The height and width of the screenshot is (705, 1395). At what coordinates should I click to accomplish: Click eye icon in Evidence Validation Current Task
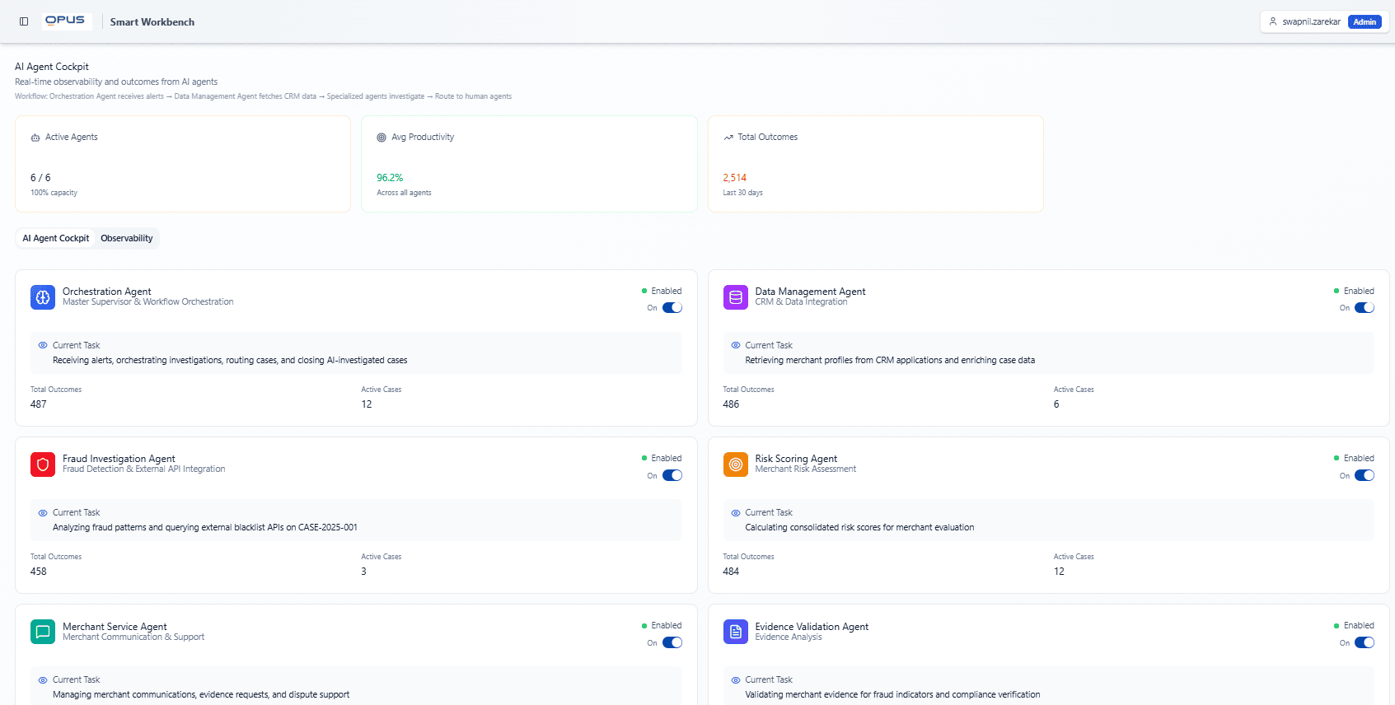(736, 680)
